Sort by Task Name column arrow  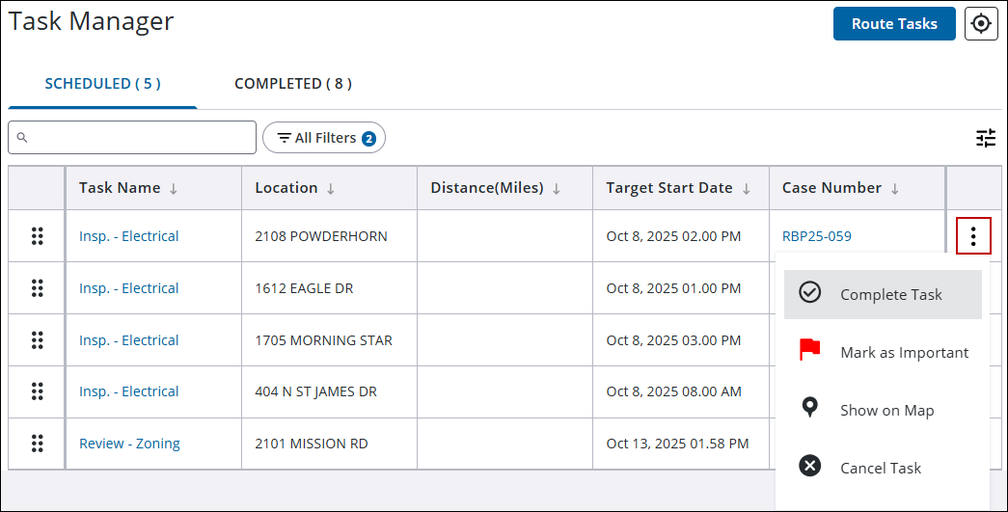[x=174, y=189]
